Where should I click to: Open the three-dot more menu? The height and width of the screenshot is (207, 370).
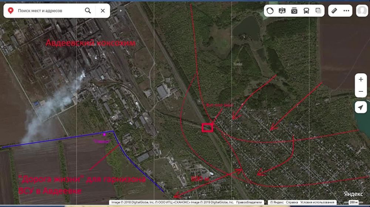pyautogui.click(x=346, y=11)
